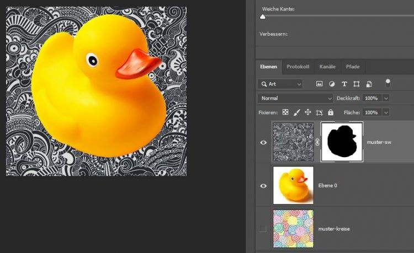Select the muster-sw layer pattern thumbnail
Screen dimensions: 414x253
[x=293, y=142]
